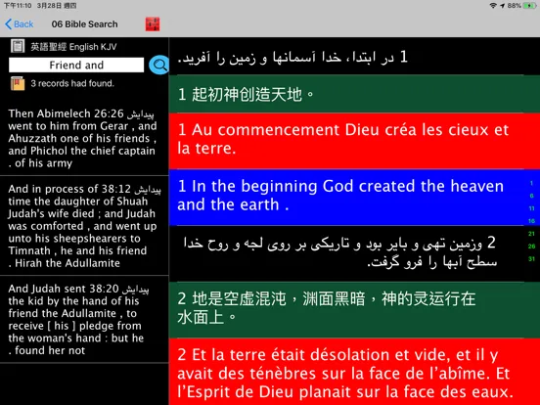Viewport: 540px width, 405px height.
Task: Open search result 38:12 about Judah's wife
Action: [84, 226]
